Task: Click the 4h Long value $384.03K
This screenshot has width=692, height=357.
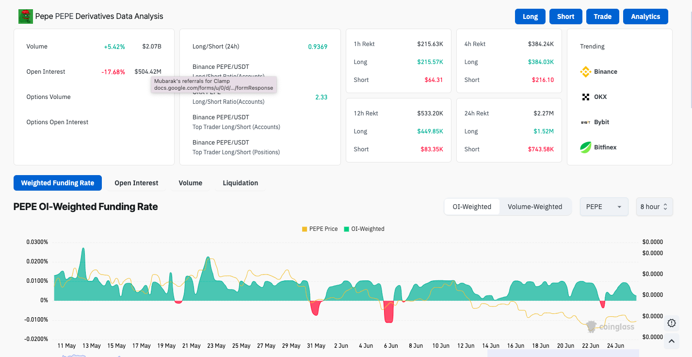Action: (x=541, y=62)
